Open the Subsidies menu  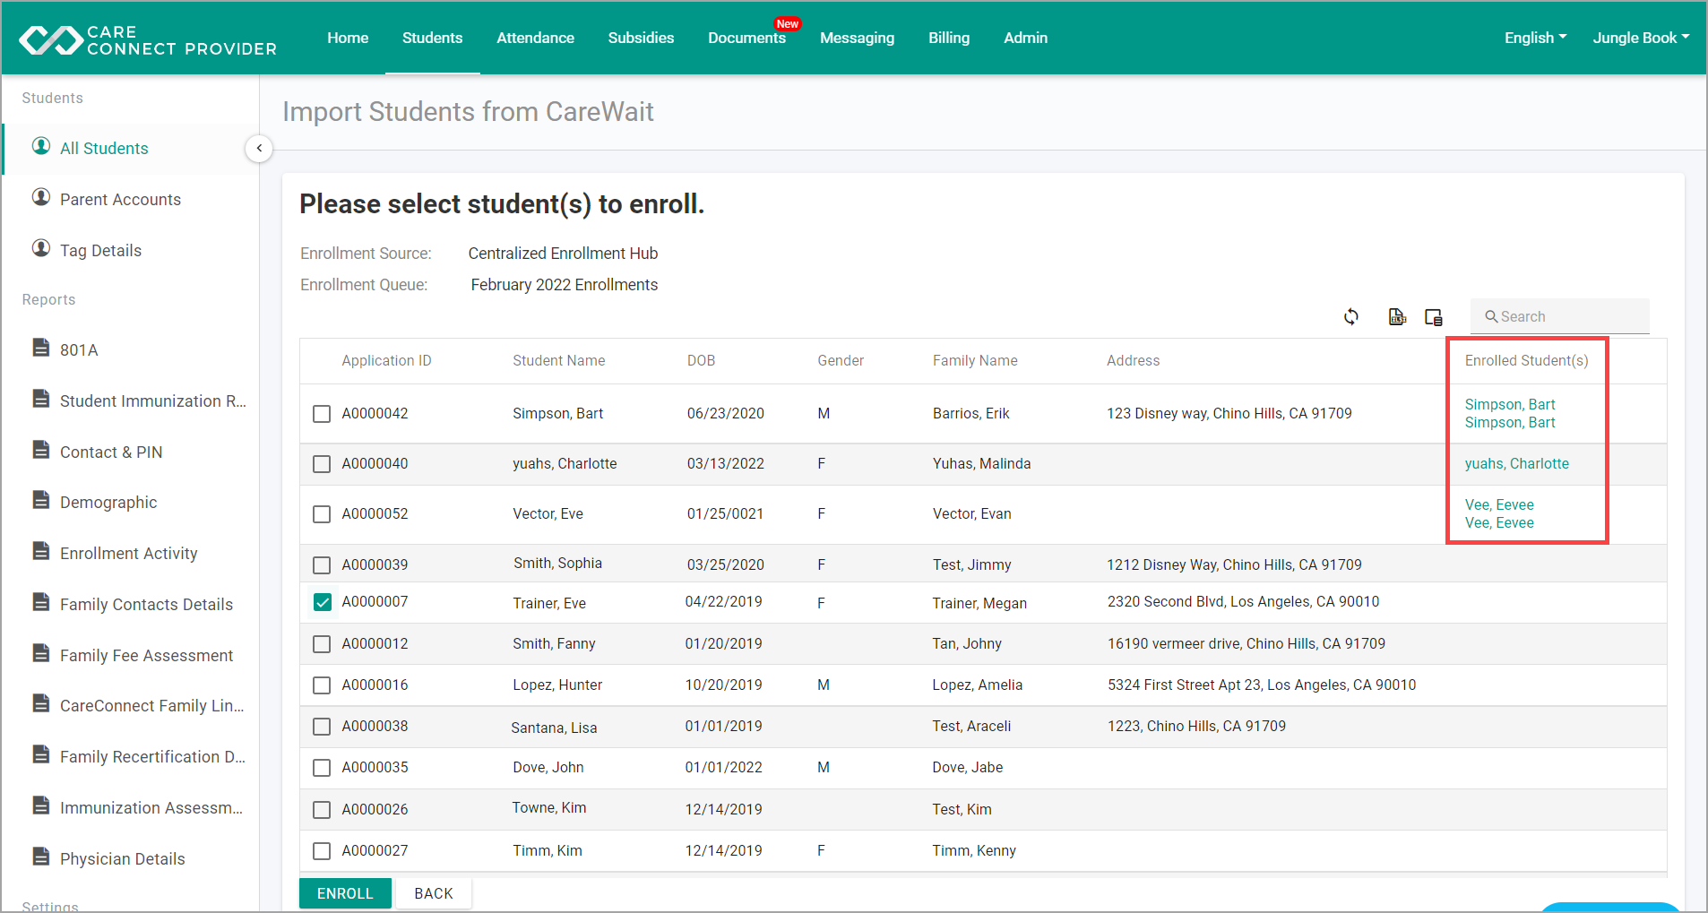[x=641, y=38]
